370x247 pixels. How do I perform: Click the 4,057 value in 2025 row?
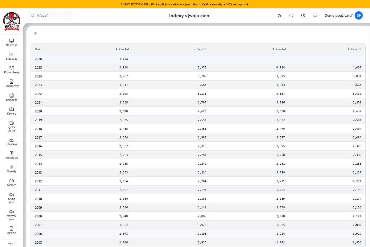coord(357,67)
